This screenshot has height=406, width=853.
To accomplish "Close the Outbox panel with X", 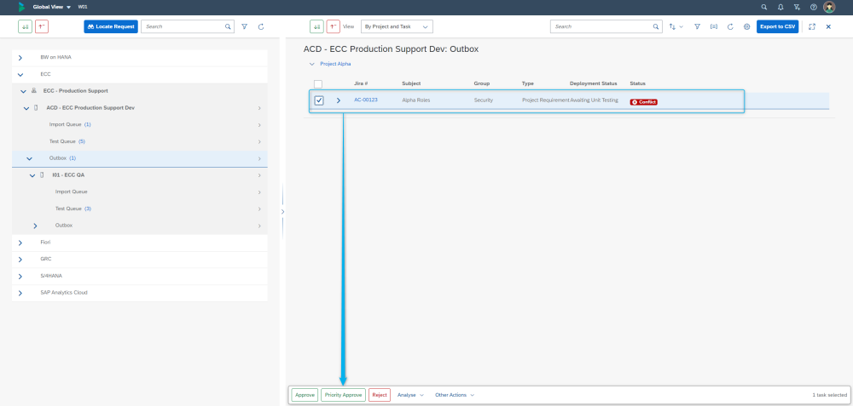I will [x=828, y=26].
